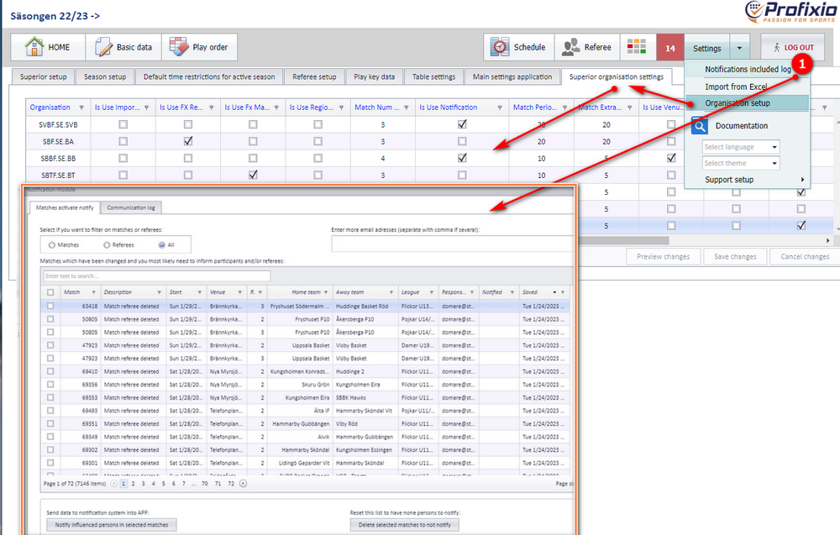
Task: Select Notifications included log menu item
Action: [747, 70]
